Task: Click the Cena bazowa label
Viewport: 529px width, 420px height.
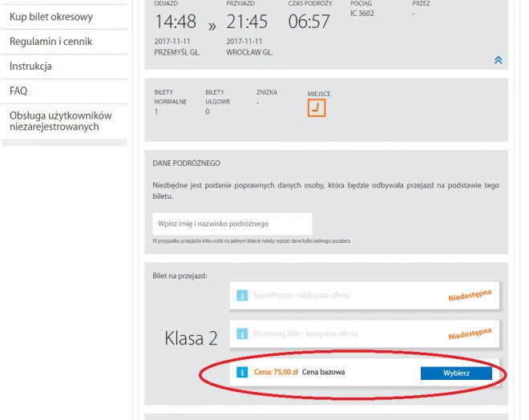Action: 323,373
